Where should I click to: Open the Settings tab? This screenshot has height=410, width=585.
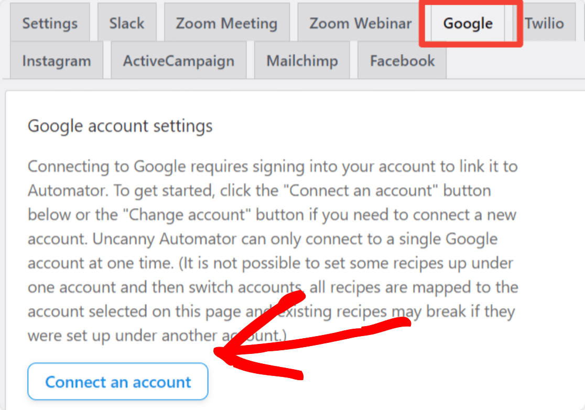pyautogui.click(x=50, y=23)
